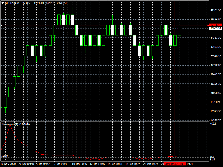Click the 19 Jan 10:25 time axis label

click(x=133, y=164)
